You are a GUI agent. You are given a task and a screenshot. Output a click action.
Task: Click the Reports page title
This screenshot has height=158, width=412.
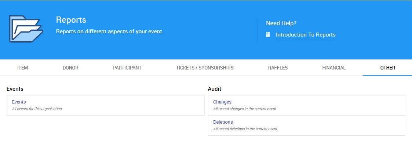click(71, 20)
